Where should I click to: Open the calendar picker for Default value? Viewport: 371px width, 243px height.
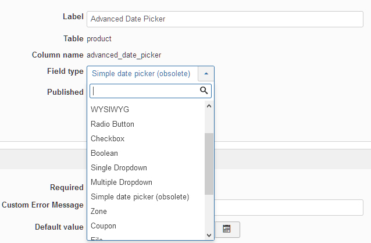(x=227, y=229)
